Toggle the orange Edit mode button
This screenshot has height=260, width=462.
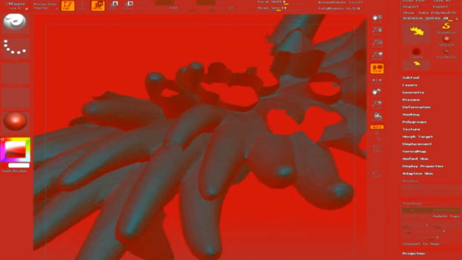coord(68,6)
